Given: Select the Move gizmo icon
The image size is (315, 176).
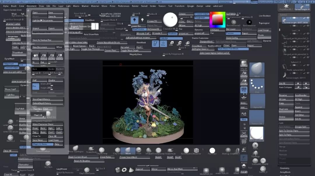Looking at the screenshot, I should click(179, 44).
